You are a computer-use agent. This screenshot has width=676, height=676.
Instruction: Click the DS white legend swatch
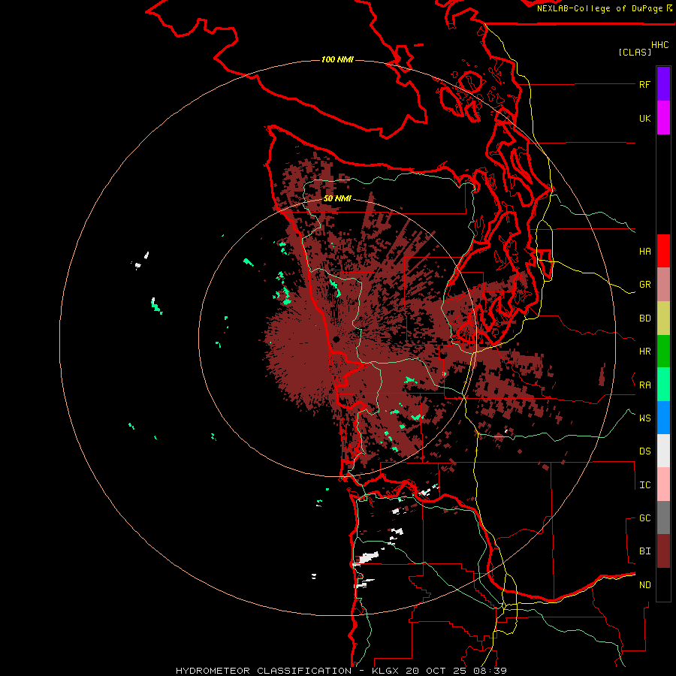click(x=663, y=451)
